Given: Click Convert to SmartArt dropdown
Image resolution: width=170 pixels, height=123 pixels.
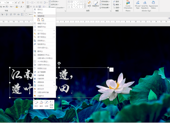Looking at the screenshot, I should 56,7.
